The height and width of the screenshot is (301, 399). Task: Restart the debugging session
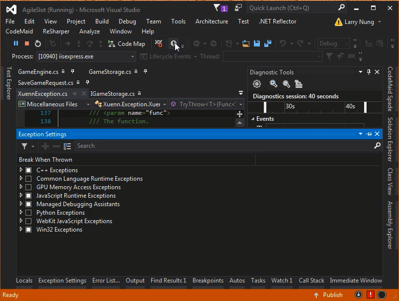38,43
